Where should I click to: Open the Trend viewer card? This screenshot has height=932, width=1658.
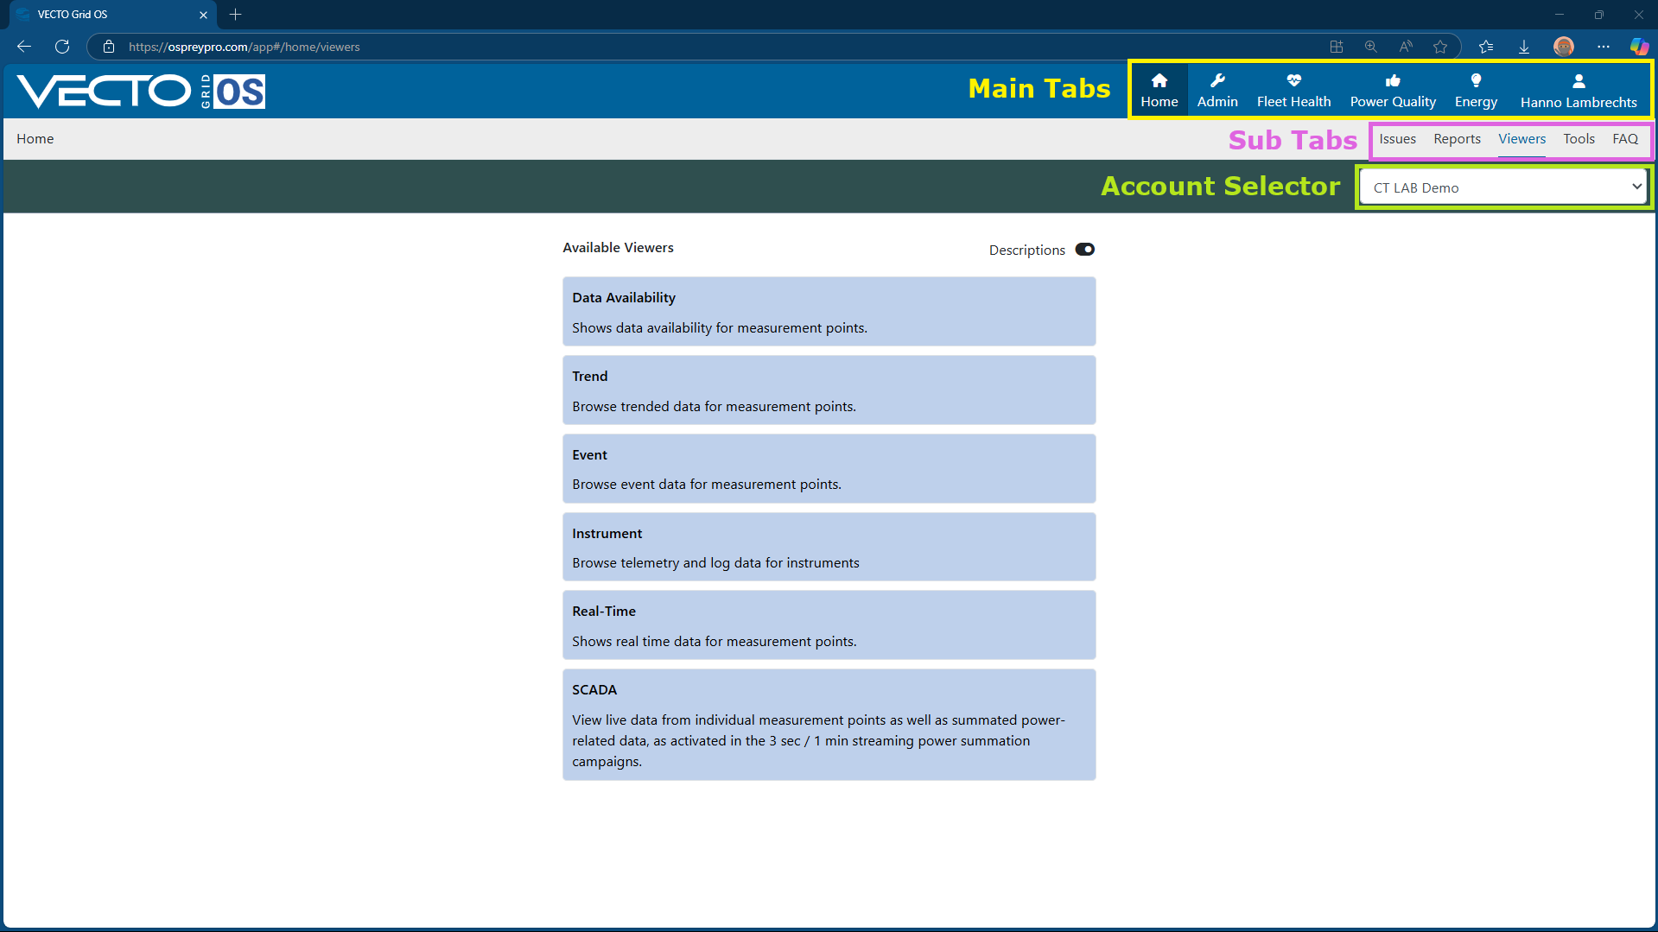tap(829, 390)
